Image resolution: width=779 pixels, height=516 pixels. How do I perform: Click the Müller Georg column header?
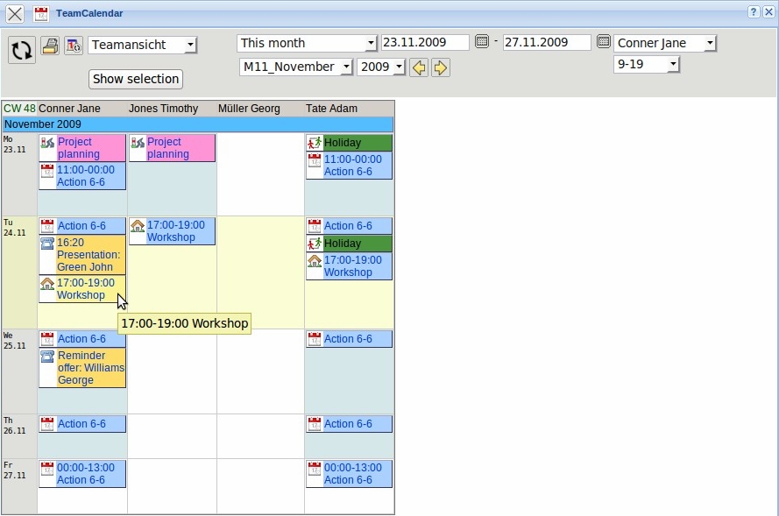pyautogui.click(x=249, y=109)
